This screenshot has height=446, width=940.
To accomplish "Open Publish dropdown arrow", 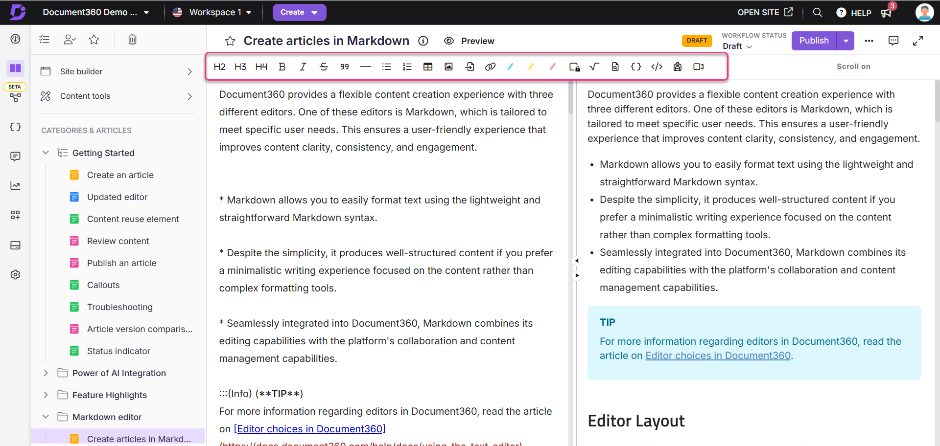I will click(846, 41).
